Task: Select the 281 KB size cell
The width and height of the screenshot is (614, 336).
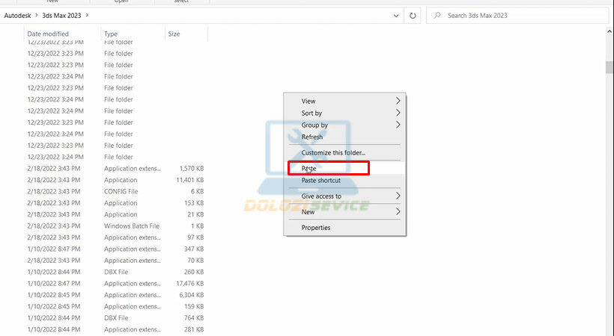Action: click(x=194, y=329)
